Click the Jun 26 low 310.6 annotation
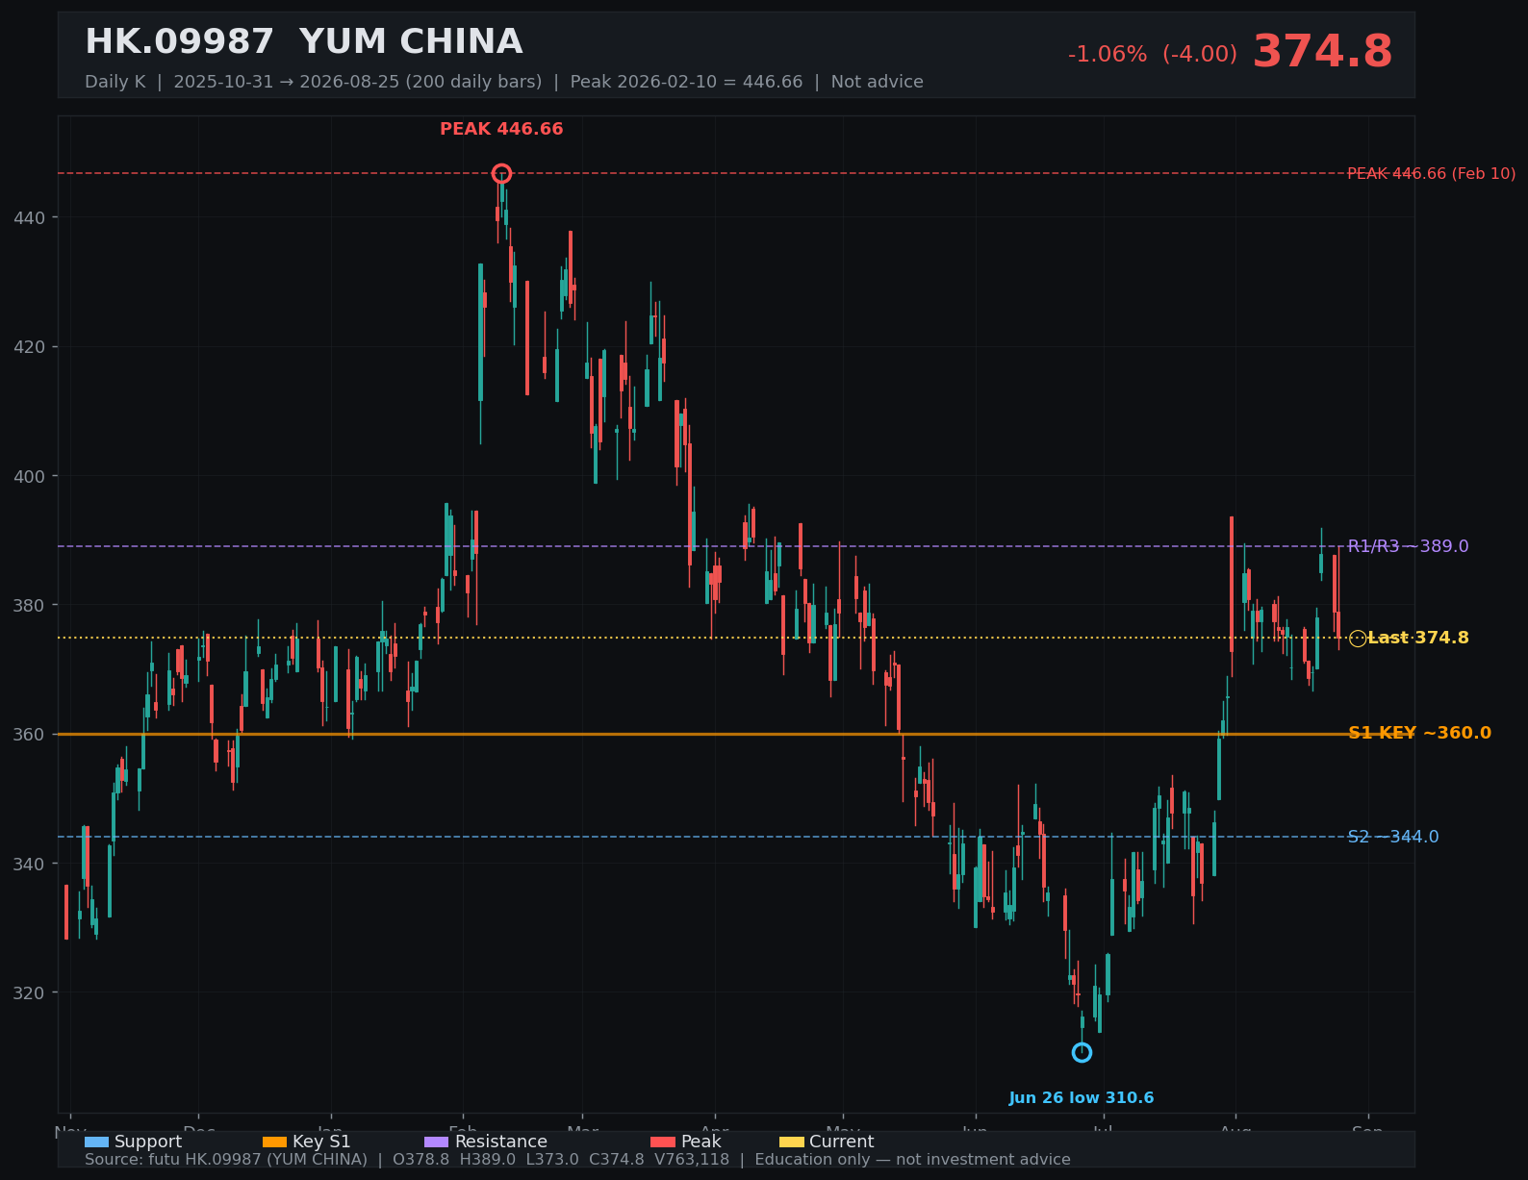1528x1180 pixels. coord(1082,1098)
